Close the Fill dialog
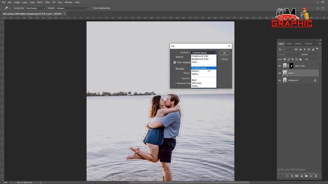 click(x=229, y=46)
